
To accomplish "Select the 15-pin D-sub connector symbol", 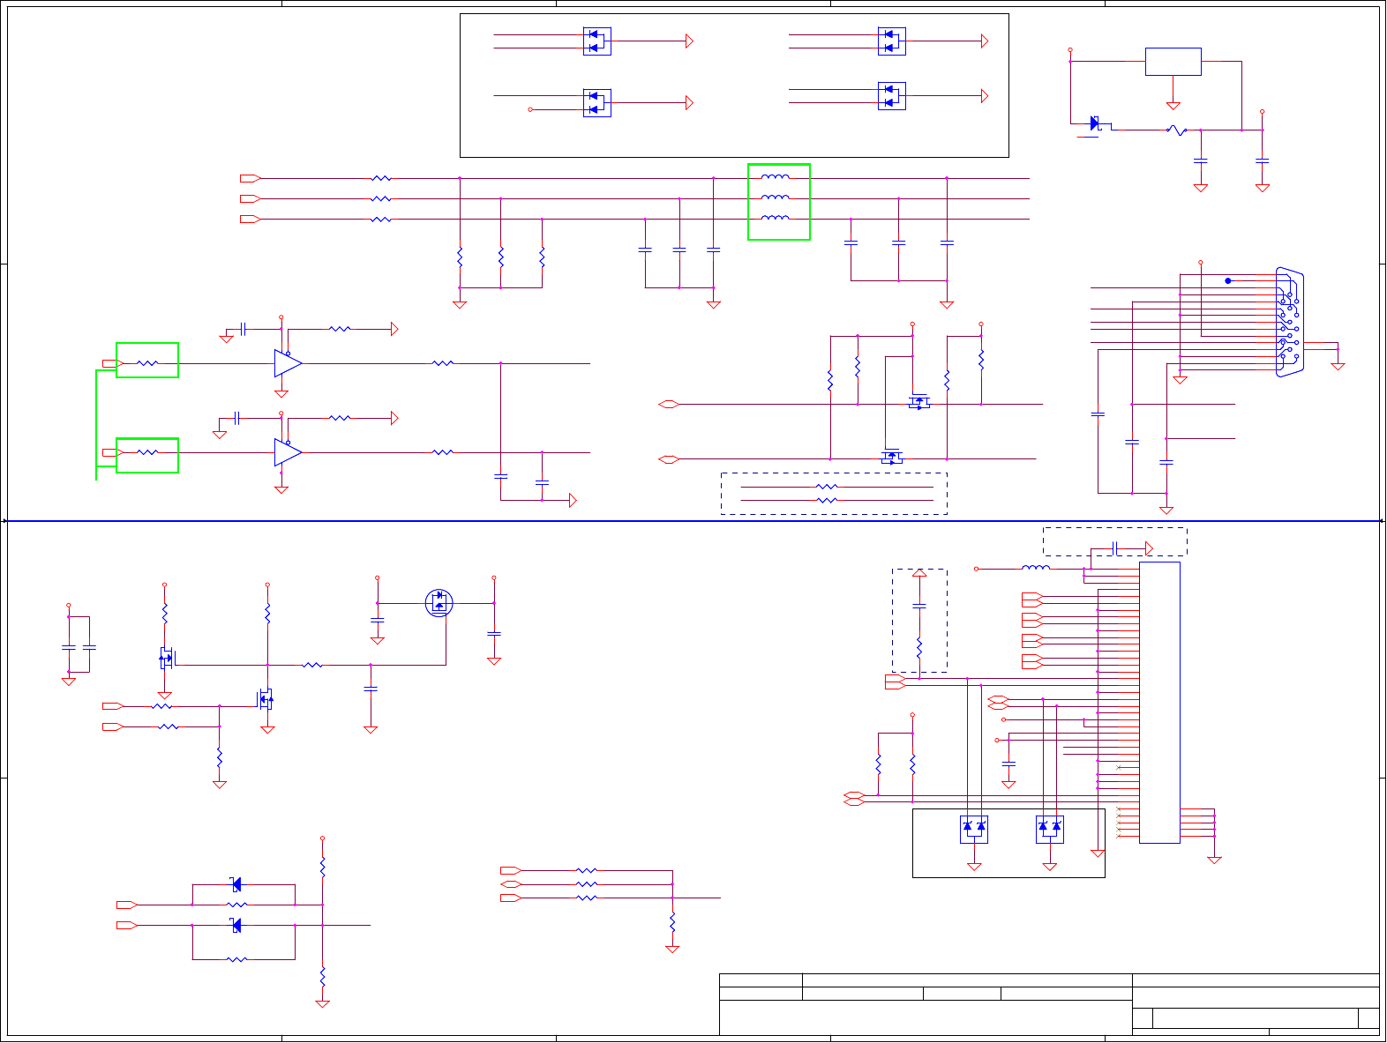I will [x=1289, y=323].
